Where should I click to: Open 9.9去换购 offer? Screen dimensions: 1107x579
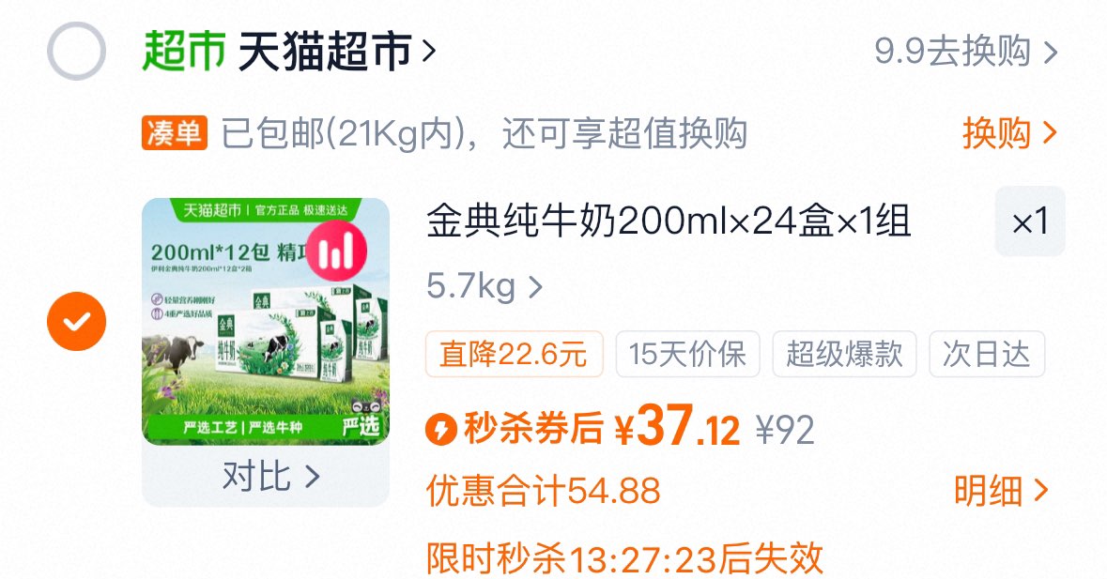(966, 51)
